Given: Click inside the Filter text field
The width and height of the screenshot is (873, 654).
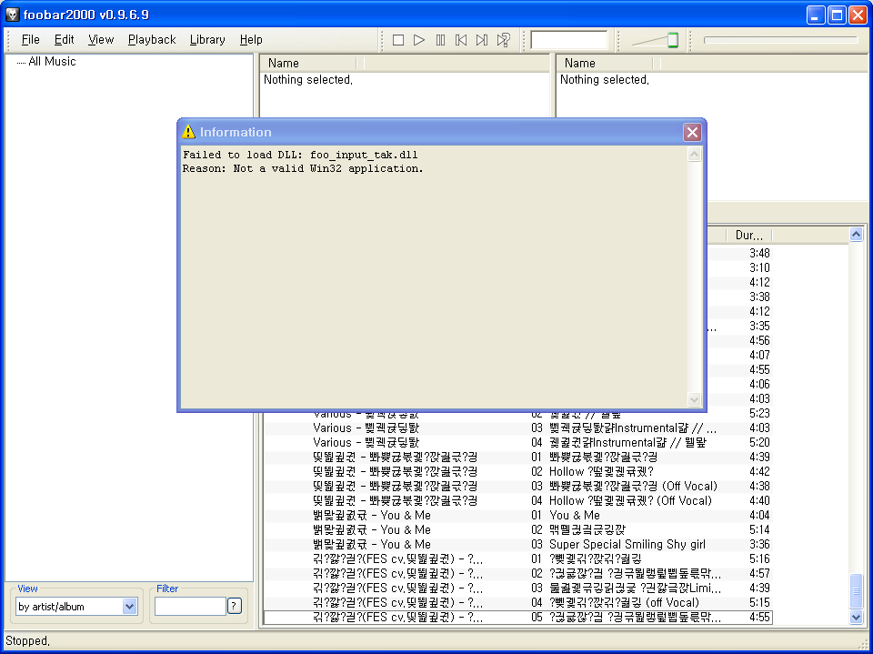Looking at the screenshot, I should 189,606.
